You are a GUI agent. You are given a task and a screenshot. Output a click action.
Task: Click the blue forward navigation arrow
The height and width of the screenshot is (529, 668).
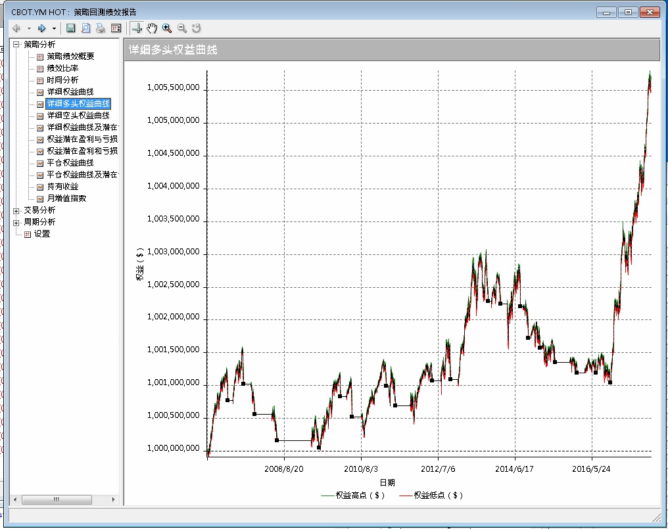[x=41, y=28]
